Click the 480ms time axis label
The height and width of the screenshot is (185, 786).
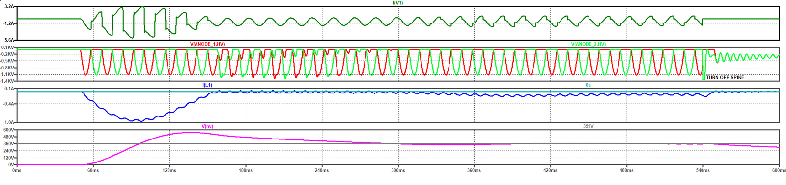pos(626,170)
